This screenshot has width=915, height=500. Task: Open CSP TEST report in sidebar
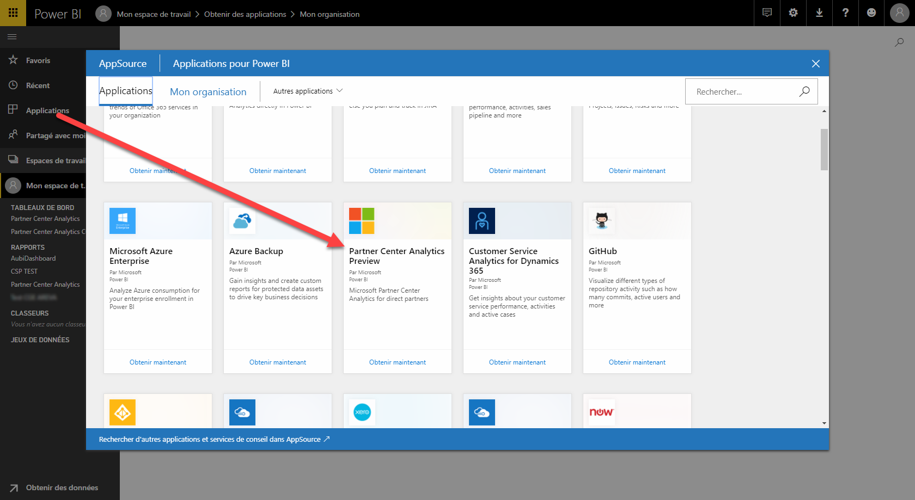[x=24, y=271]
